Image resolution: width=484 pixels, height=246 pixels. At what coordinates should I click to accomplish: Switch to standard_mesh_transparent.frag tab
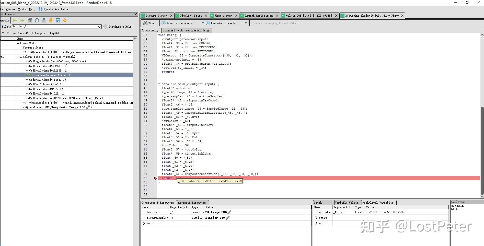coord(186,30)
